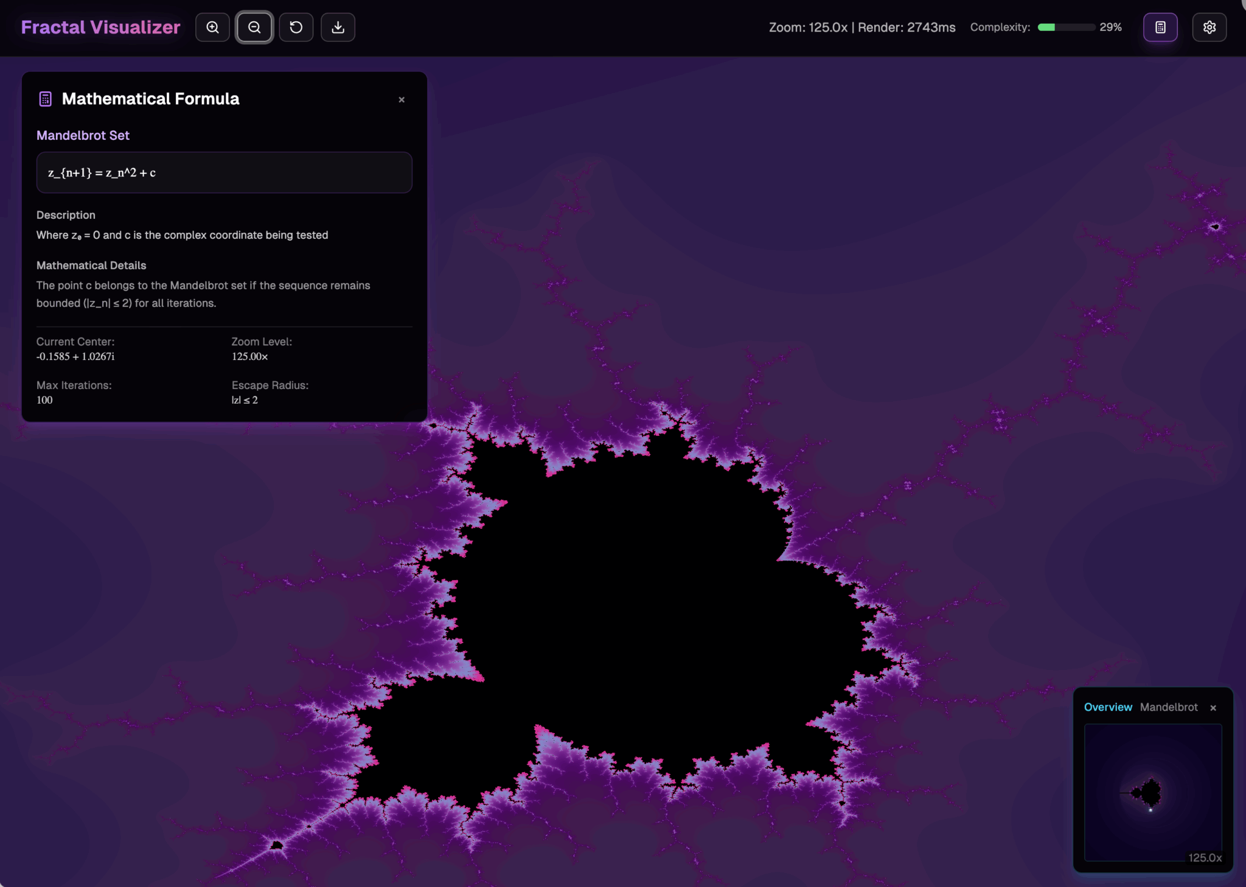The height and width of the screenshot is (887, 1246).
Task: Toggle the formula panel calculator button
Action: [x=1160, y=27]
